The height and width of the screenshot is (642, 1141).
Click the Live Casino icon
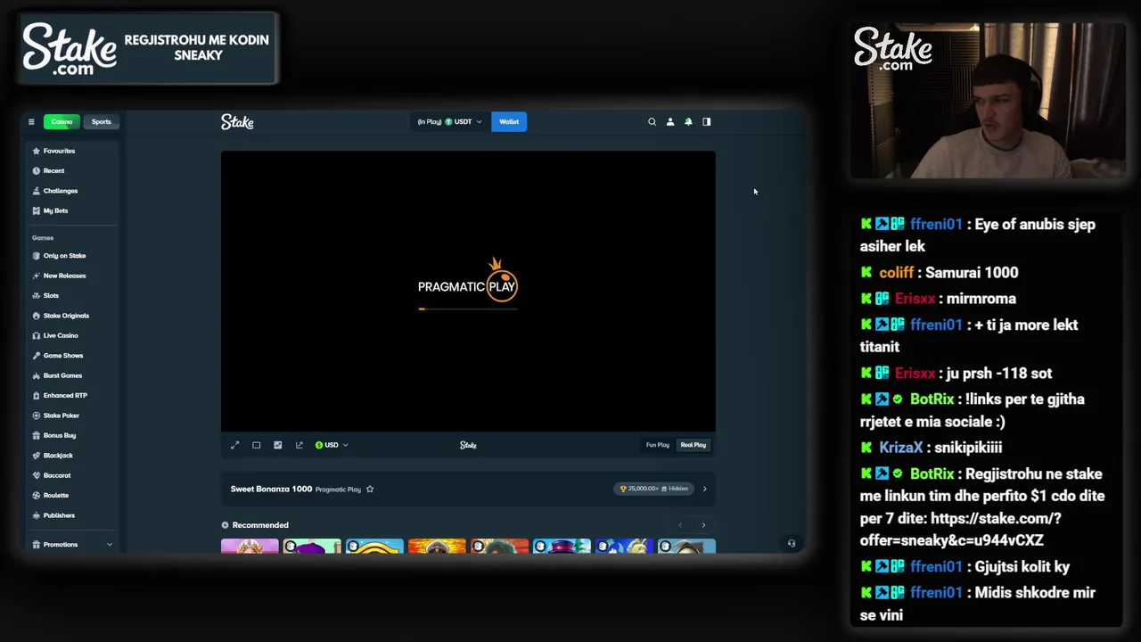37,335
